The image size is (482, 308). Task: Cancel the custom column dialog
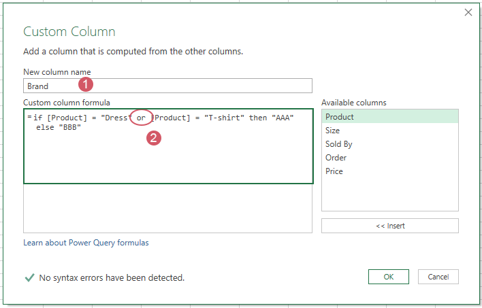coord(438,277)
